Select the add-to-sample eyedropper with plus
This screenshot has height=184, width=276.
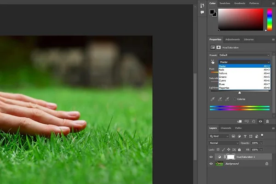click(x=220, y=99)
